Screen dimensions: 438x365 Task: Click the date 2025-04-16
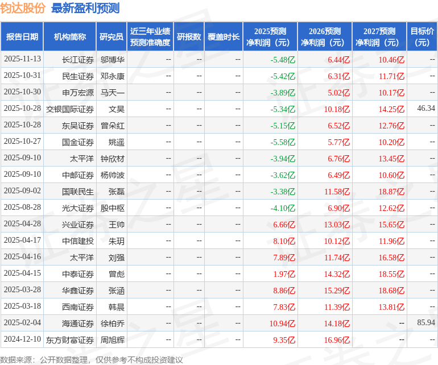click(22, 256)
